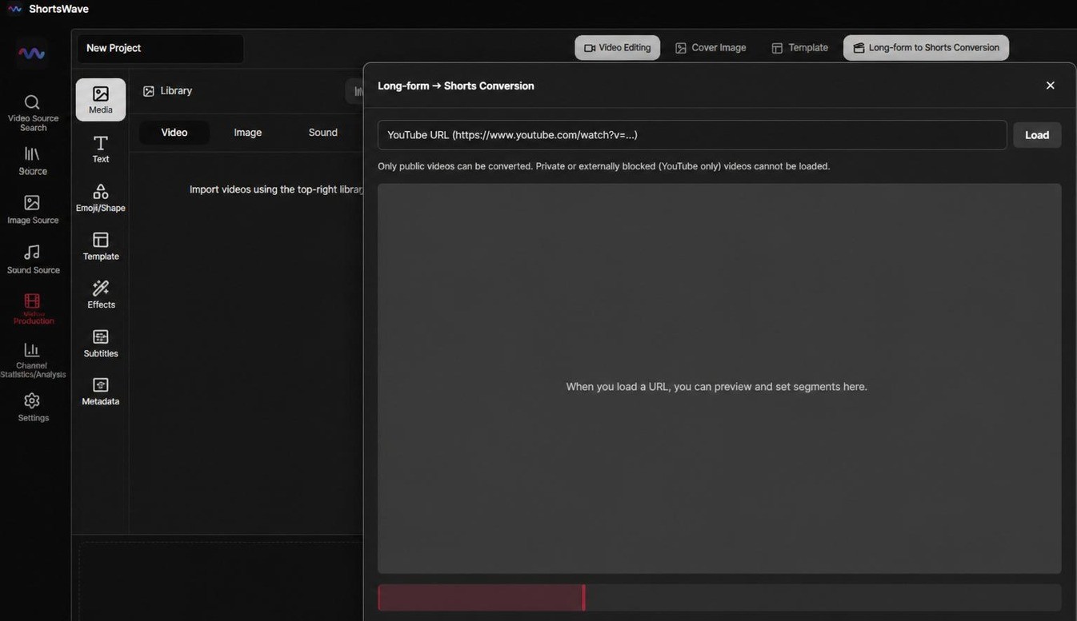This screenshot has width=1077, height=621.
Task: Select the Cover Image top tab
Action: tap(711, 48)
